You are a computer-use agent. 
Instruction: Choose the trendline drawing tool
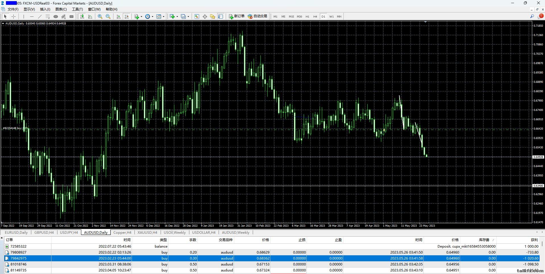[x=40, y=16]
